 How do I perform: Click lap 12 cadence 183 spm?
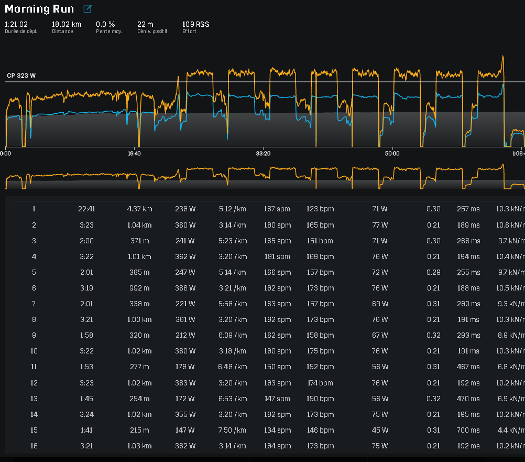[x=277, y=383]
